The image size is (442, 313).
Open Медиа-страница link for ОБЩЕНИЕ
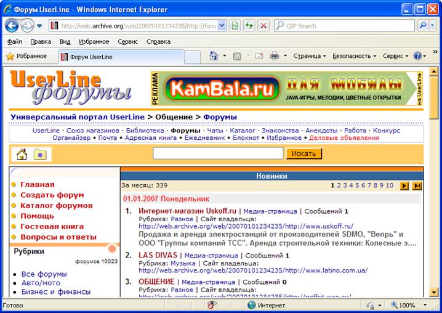(208, 282)
